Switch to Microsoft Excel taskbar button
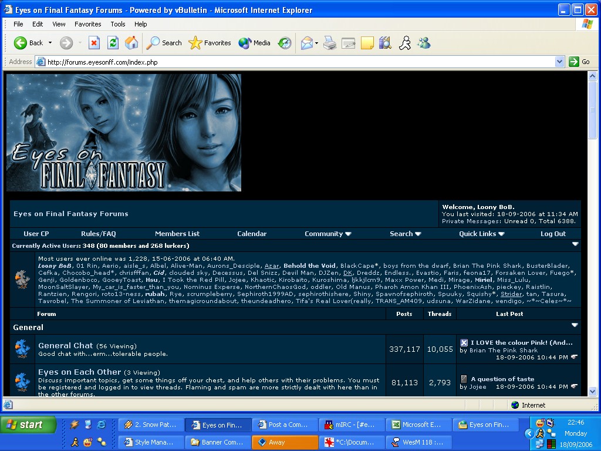The image size is (601, 451). tap(419, 425)
